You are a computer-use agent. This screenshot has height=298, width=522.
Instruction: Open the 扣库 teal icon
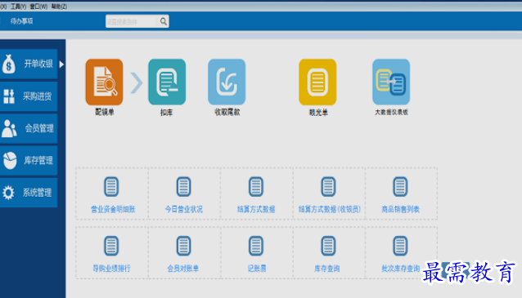(167, 82)
